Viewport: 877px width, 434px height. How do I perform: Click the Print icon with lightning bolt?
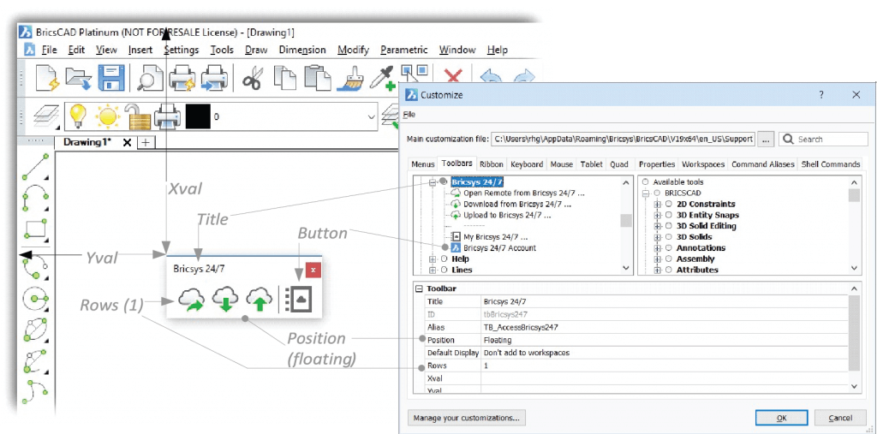coord(182,78)
